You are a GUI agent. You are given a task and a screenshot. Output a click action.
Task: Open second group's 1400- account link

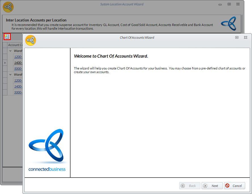tap(18, 86)
